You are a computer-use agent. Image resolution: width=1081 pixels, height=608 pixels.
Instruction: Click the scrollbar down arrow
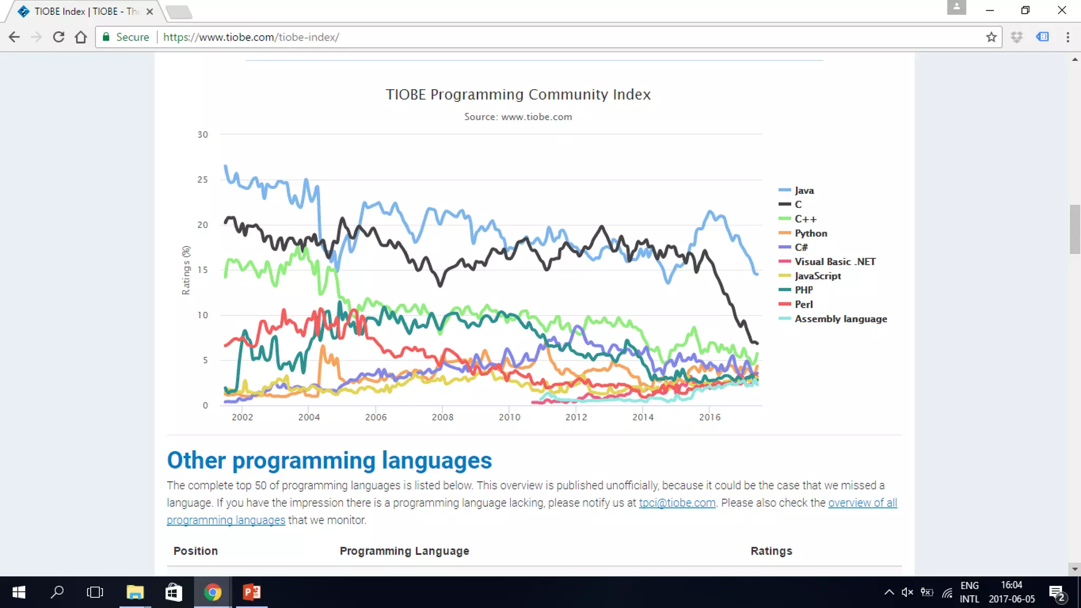[x=1075, y=569]
